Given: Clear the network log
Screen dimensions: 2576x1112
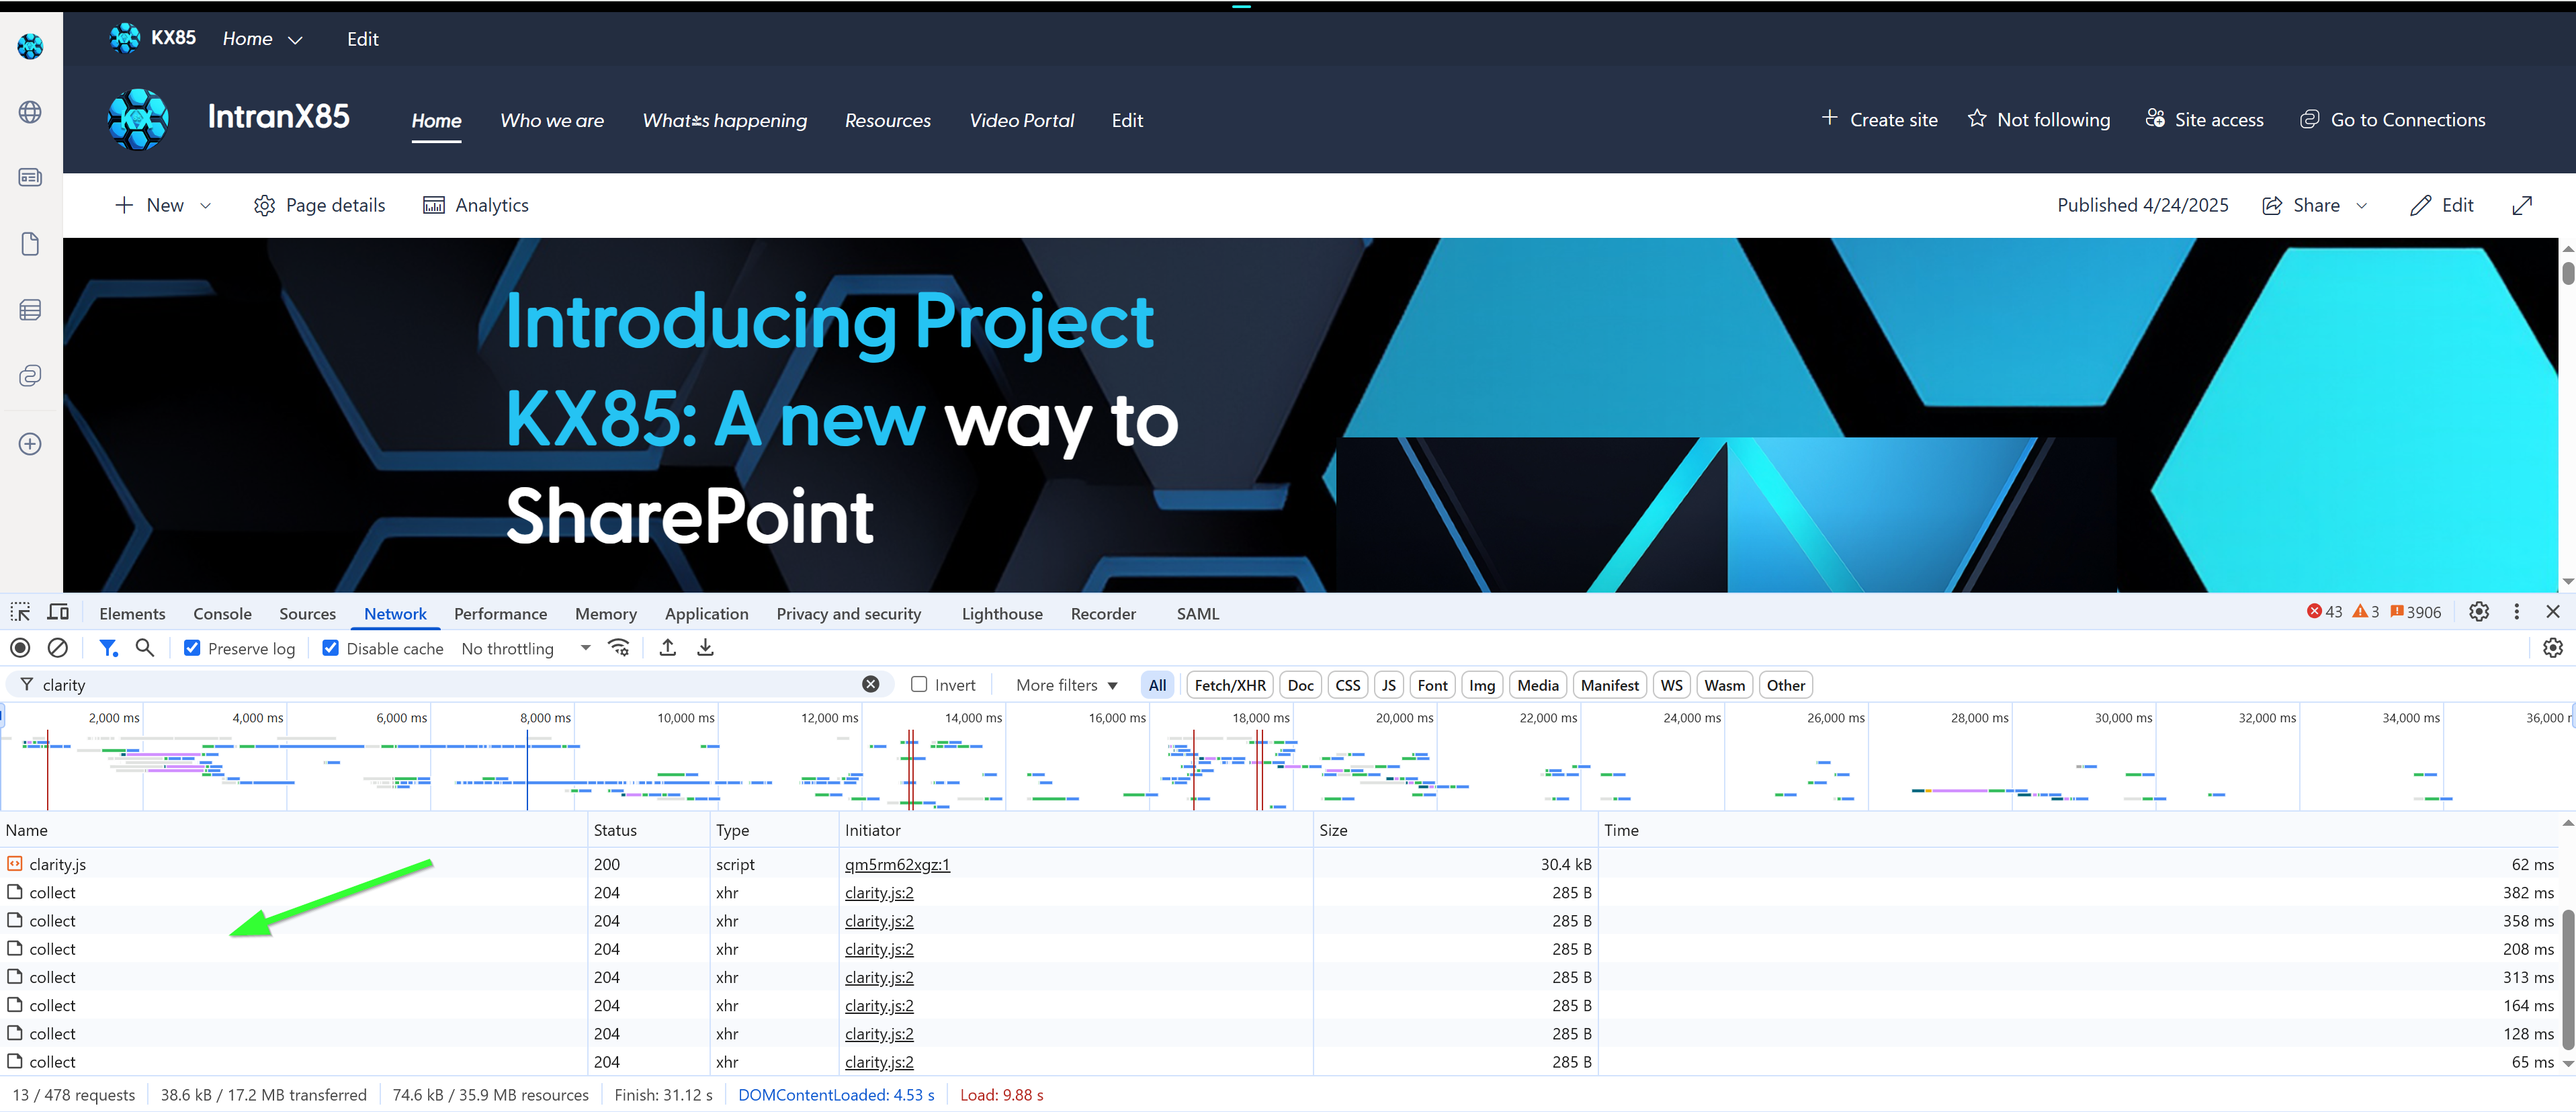Looking at the screenshot, I should point(58,648).
